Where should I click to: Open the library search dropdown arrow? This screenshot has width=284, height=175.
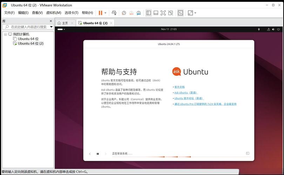click(x=52, y=27)
